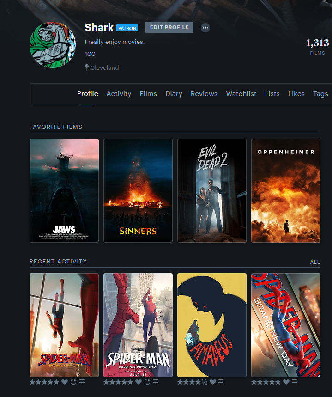This screenshot has width=332, height=397.
Task: Open the 1,313 FILMS count link
Action: (317, 46)
